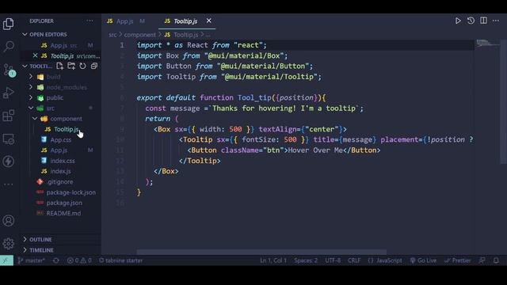Open the Run and Debug view
Screen dimensions: 507x285
(x=9, y=93)
